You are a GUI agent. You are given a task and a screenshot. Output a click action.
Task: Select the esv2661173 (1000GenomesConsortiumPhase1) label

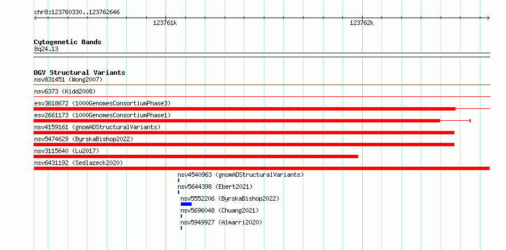102,115
